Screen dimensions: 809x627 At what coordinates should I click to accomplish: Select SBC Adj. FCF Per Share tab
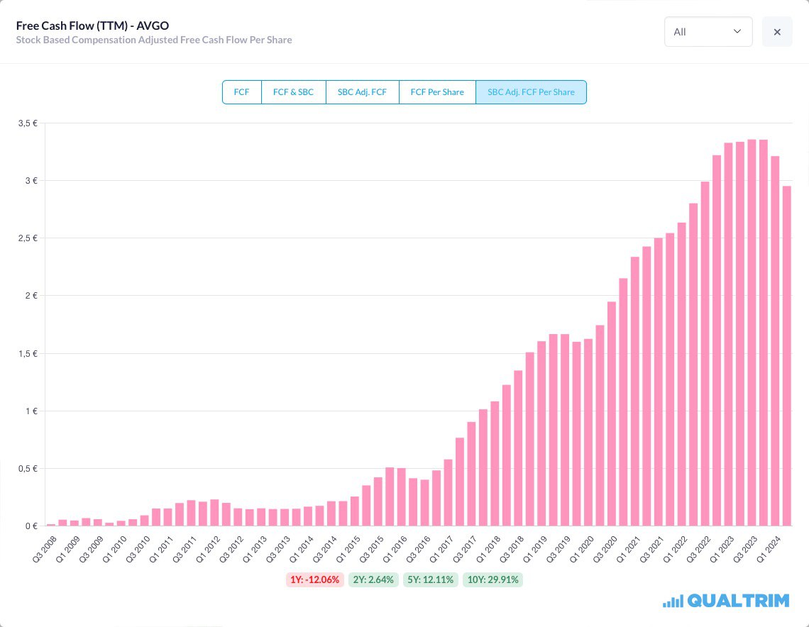click(x=531, y=92)
